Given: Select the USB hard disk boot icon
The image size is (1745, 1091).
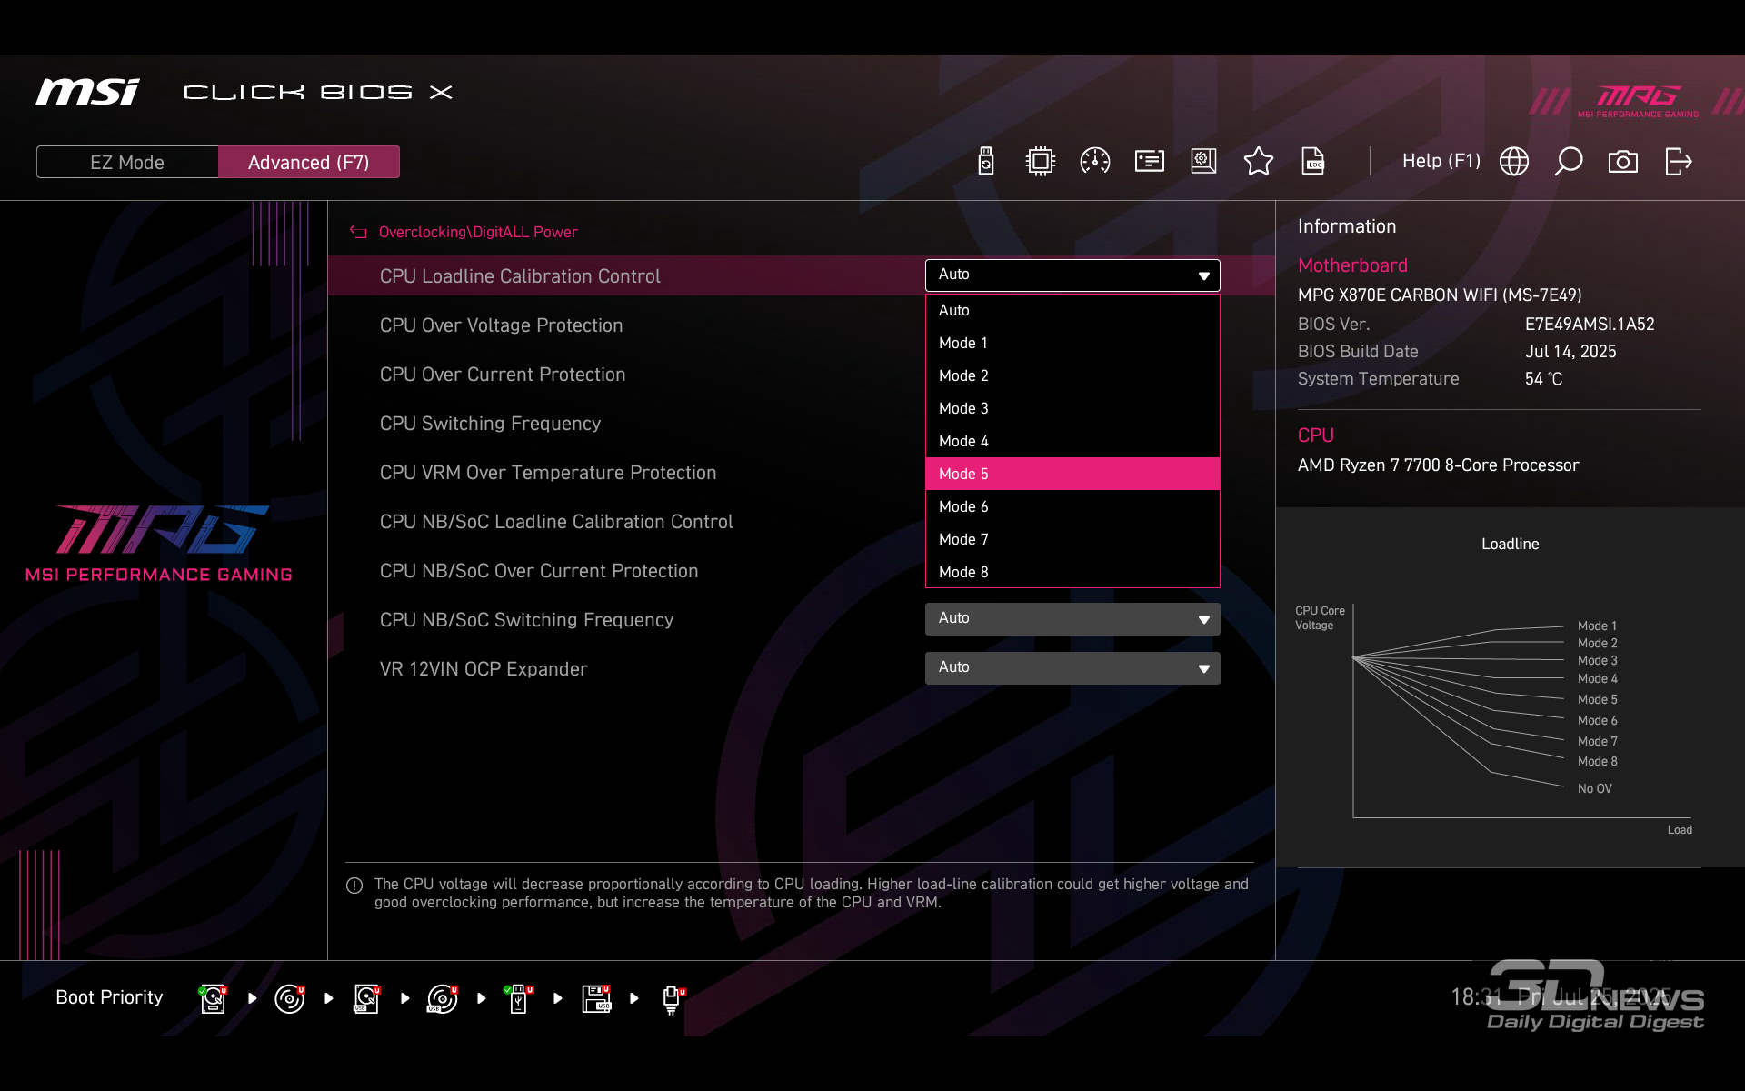Looking at the screenshot, I should click(366, 998).
